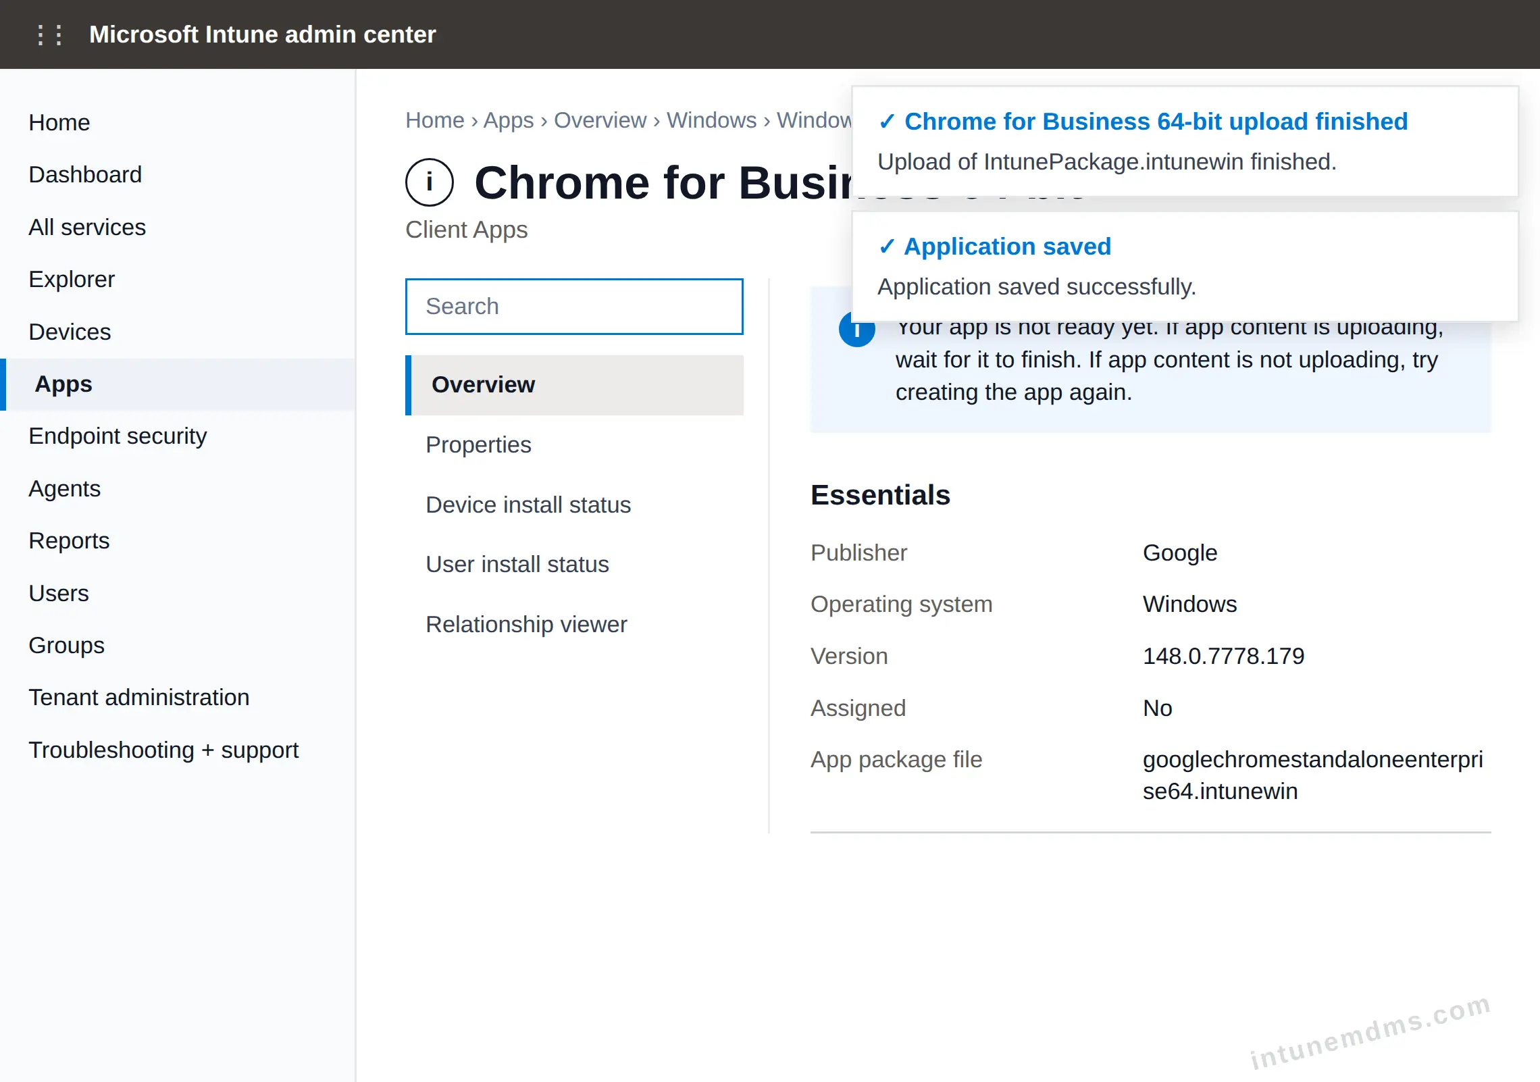
Task: Click the Operating system label
Action: click(902, 604)
